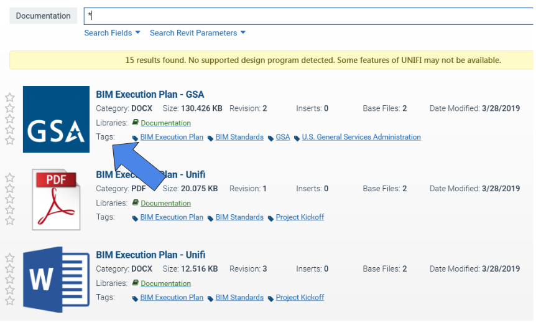Click the middle star beside the Word DOCX entry

10,279
